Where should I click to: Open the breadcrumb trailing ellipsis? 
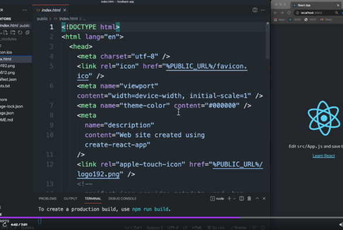[84, 19]
